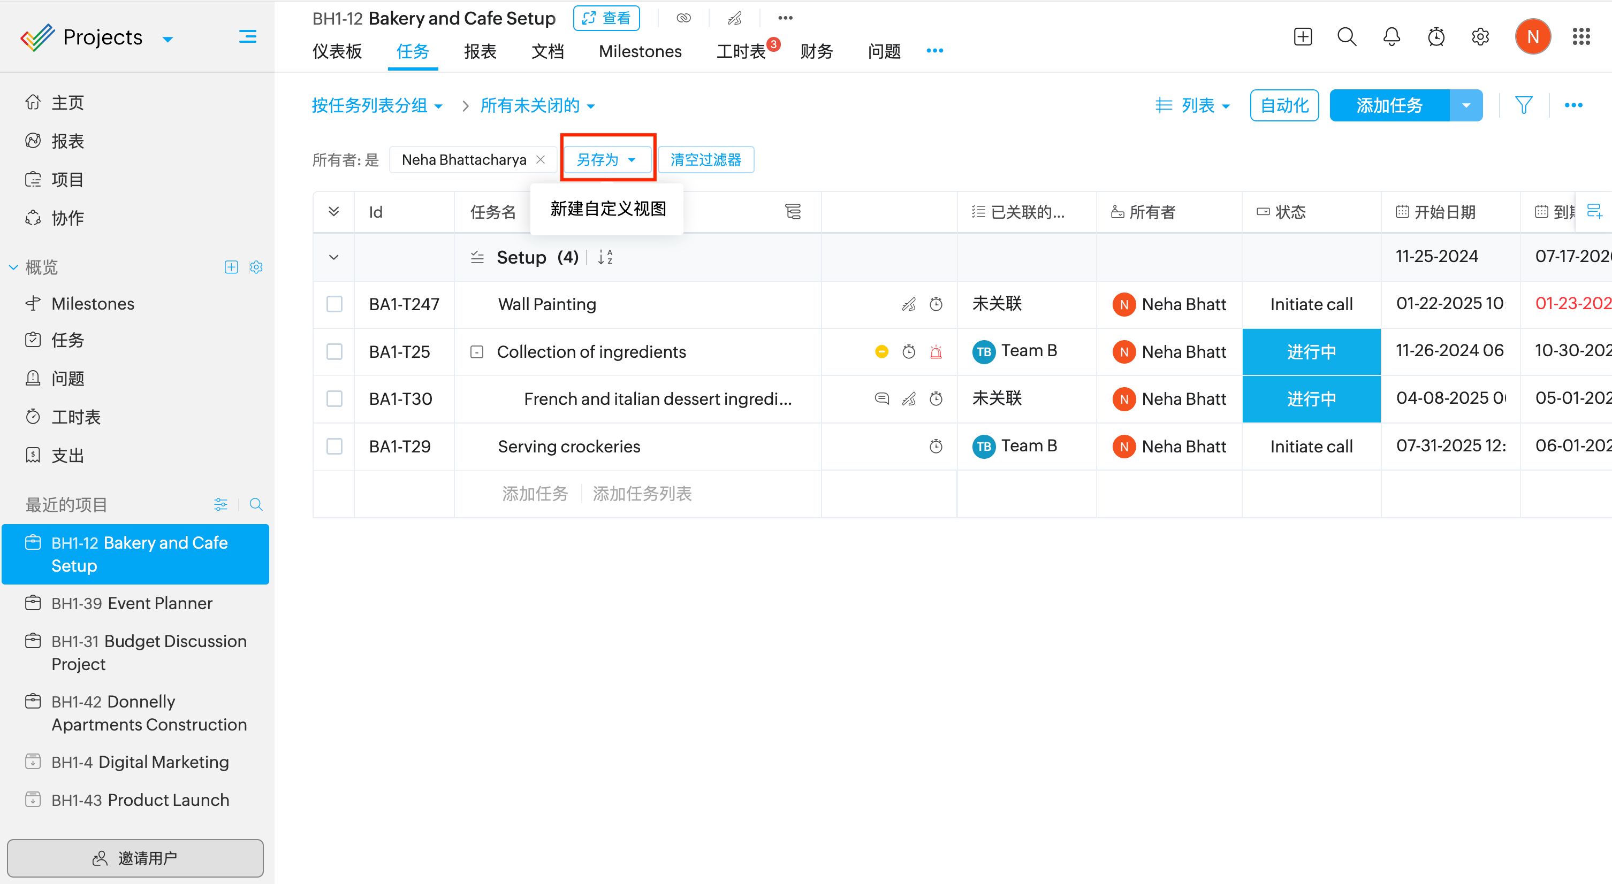Collapse the sidebar with hamburger icon
The width and height of the screenshot is (1612, 884).
click(x=247, y=37)
